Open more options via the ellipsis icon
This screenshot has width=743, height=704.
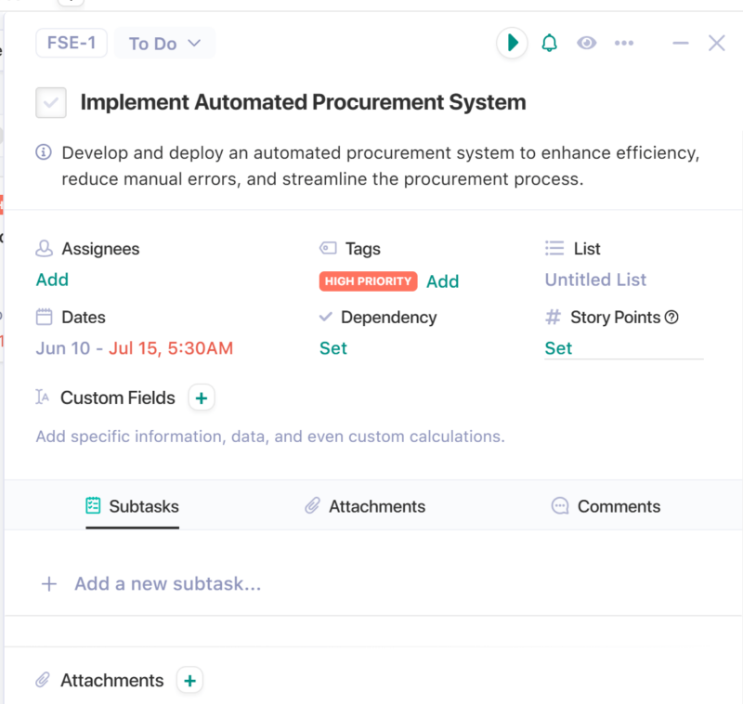pos(624,43)
